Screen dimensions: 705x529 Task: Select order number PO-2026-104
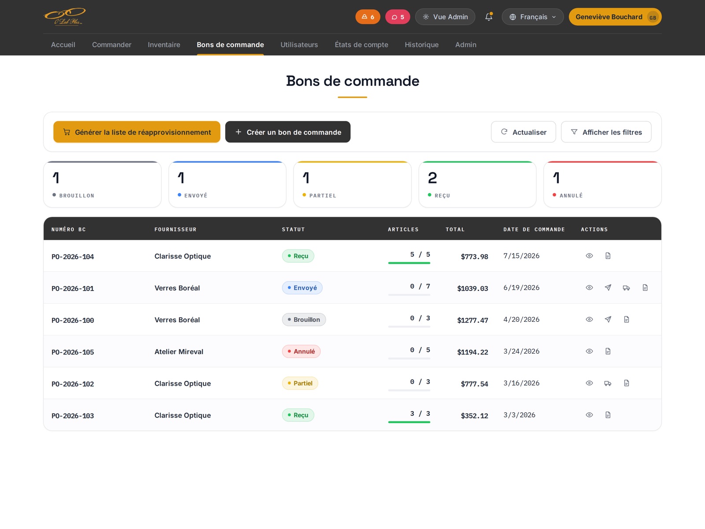click(73, 257)
